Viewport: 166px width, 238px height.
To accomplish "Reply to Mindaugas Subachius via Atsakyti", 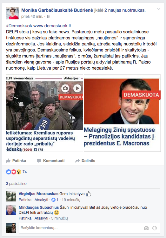I will [41, 218].
